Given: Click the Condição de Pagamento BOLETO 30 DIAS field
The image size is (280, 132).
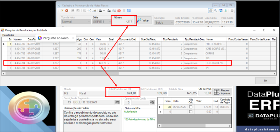Looking at the screenshot, I should [x=93, y=102].
